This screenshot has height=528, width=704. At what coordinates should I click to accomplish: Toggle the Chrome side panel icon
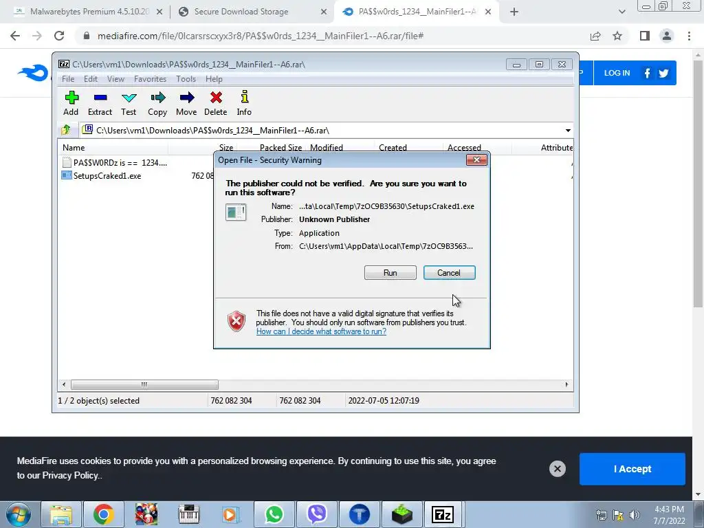click(x=645, y=36)
